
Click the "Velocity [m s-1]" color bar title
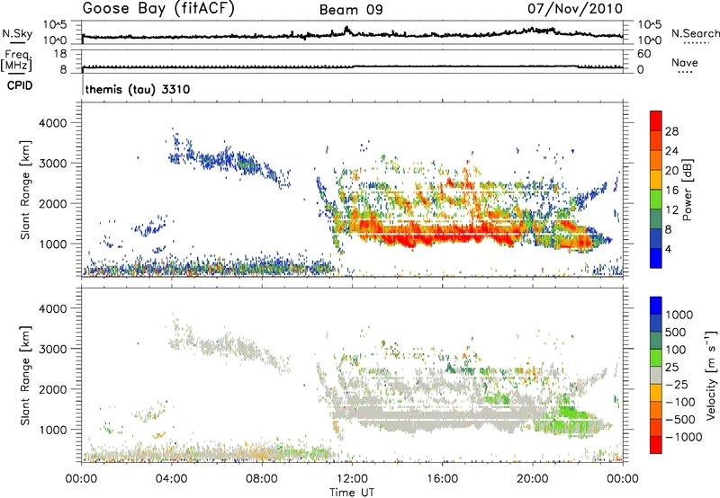pyautogui.click(x=711, y=375)
